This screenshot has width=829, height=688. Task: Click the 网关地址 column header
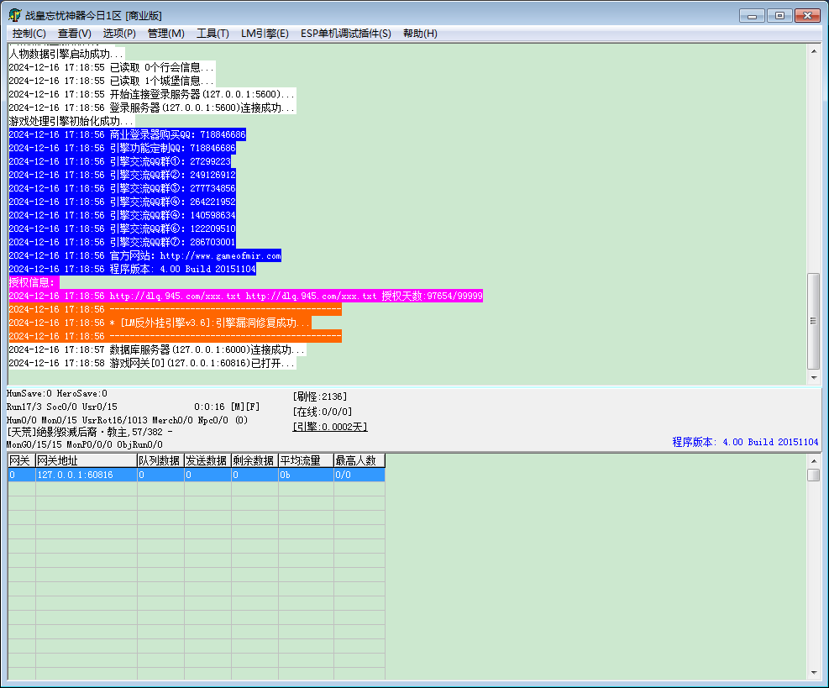tap(87, 460)
